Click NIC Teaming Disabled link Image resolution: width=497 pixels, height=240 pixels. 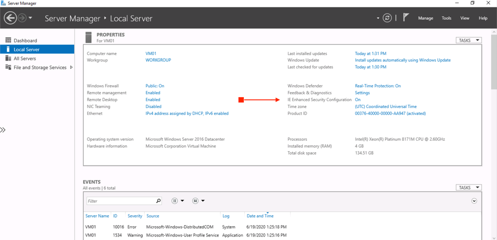(153, 107)
